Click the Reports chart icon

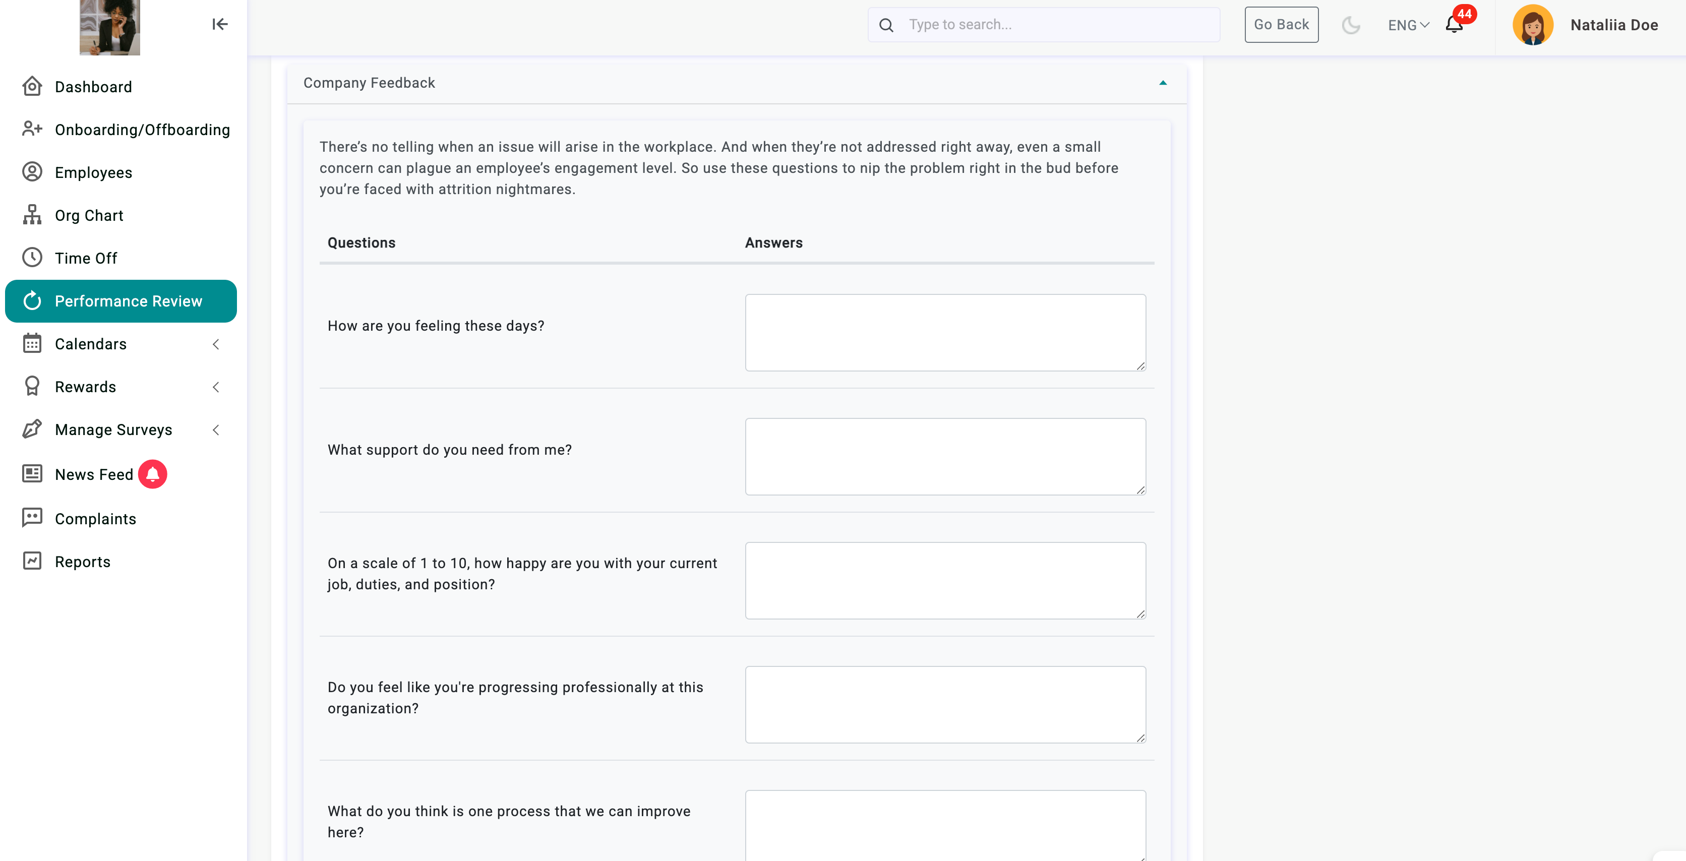coord(32,562)
